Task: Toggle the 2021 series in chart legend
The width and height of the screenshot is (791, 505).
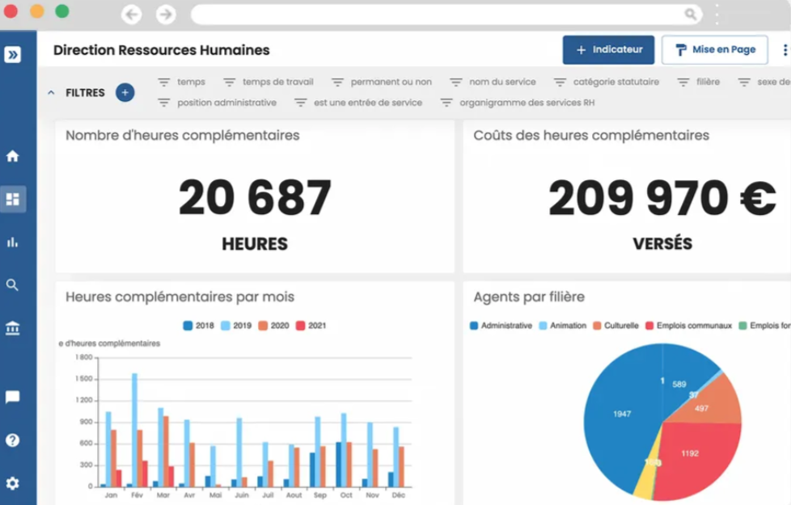Action: click(310, 326)
